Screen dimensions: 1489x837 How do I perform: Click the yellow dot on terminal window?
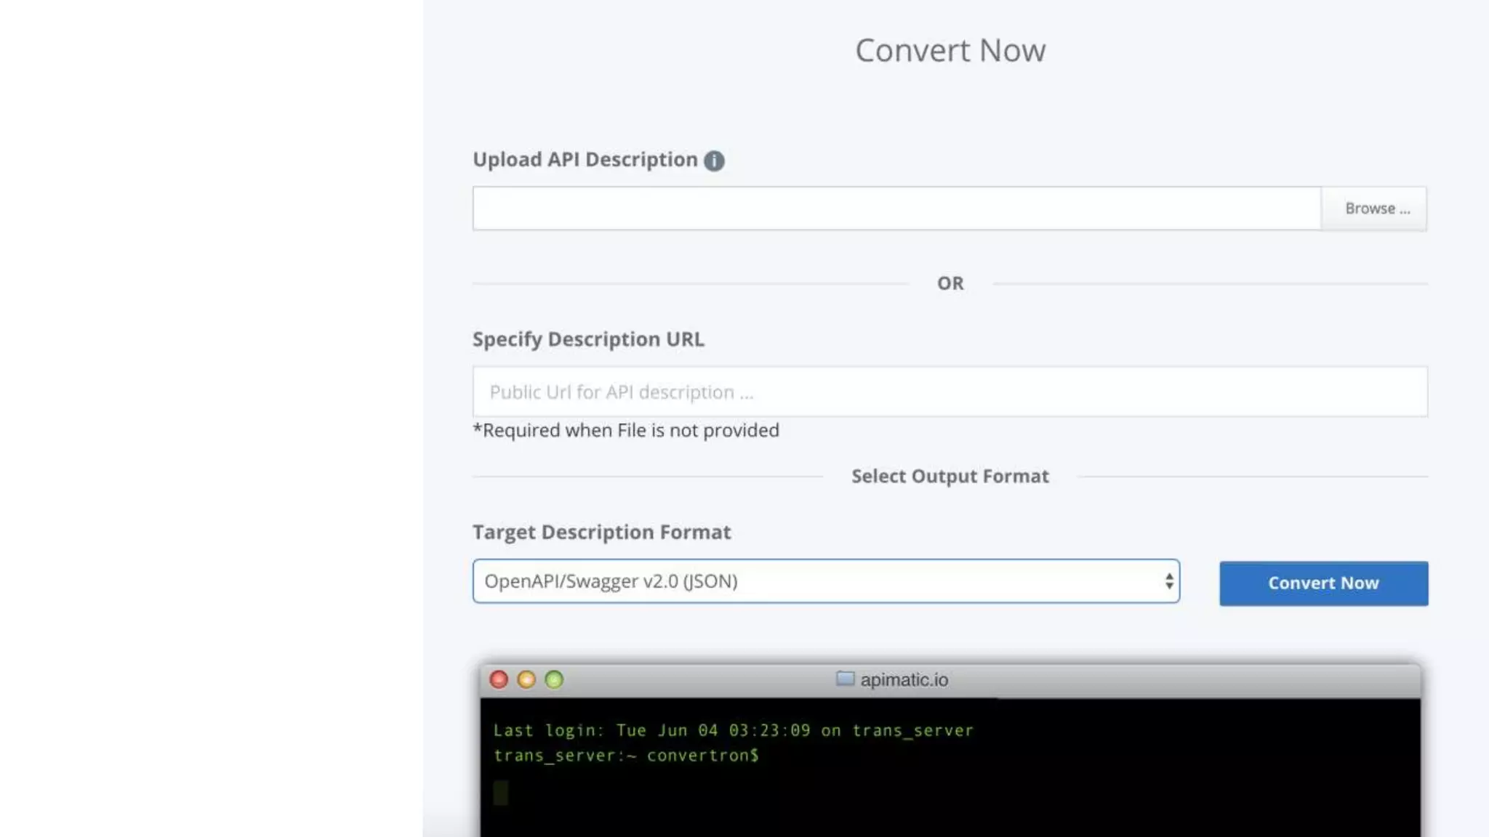pos(526,679)
